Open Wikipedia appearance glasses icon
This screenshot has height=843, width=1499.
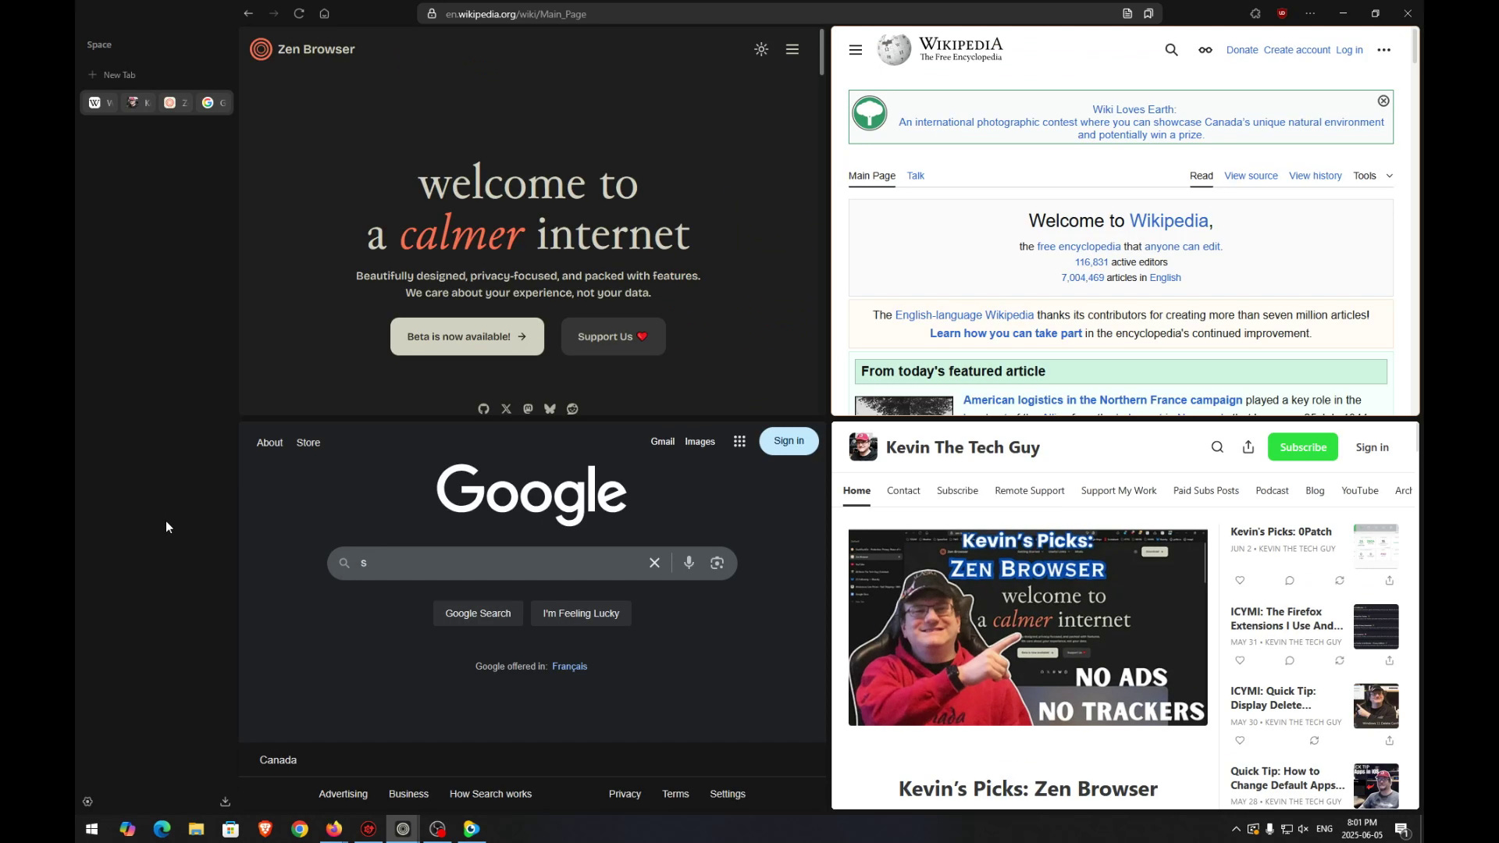click(x=1205, y=50)
